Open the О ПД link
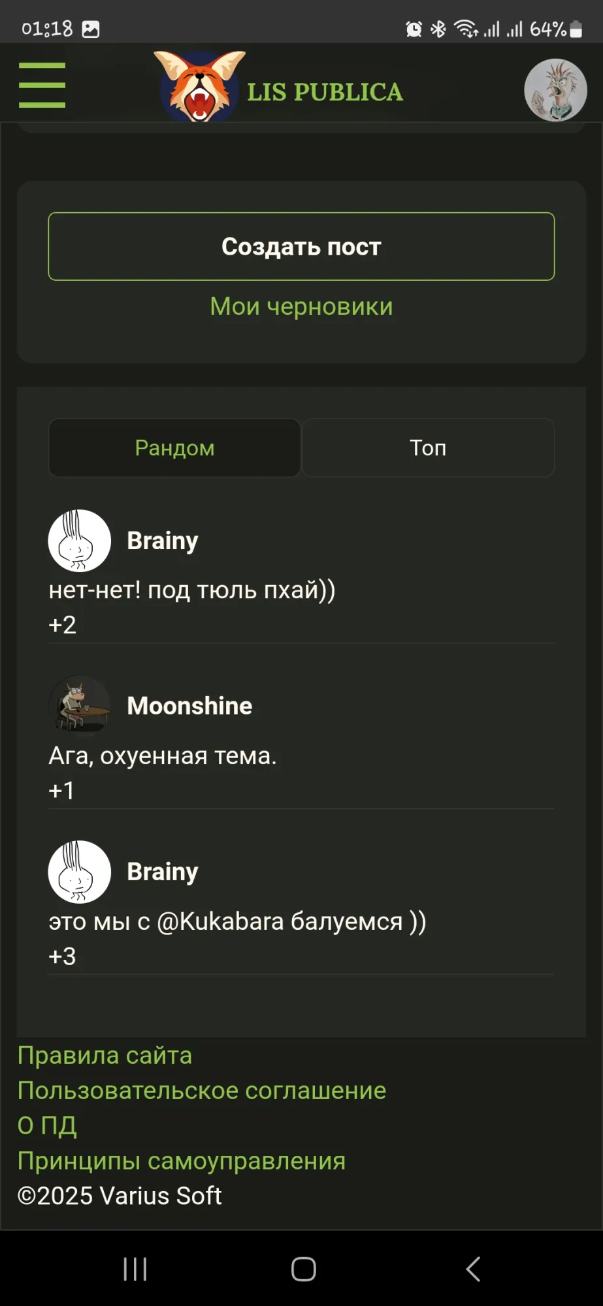The height and width of the screenshot is (1306, 603). [47, 1125]
